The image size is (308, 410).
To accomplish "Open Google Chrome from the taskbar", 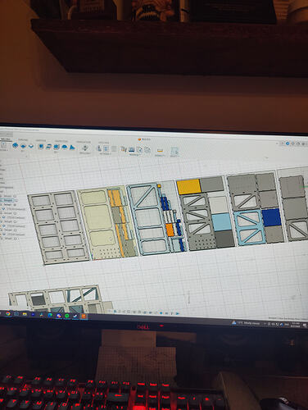I will pos(8,314).
